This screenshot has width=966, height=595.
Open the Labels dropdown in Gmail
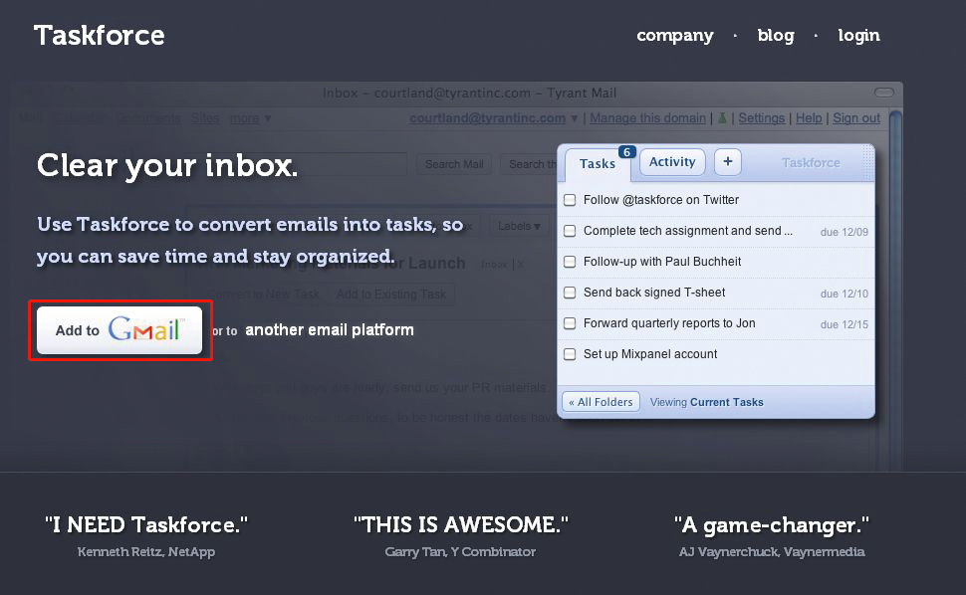[x=519, y=226]
